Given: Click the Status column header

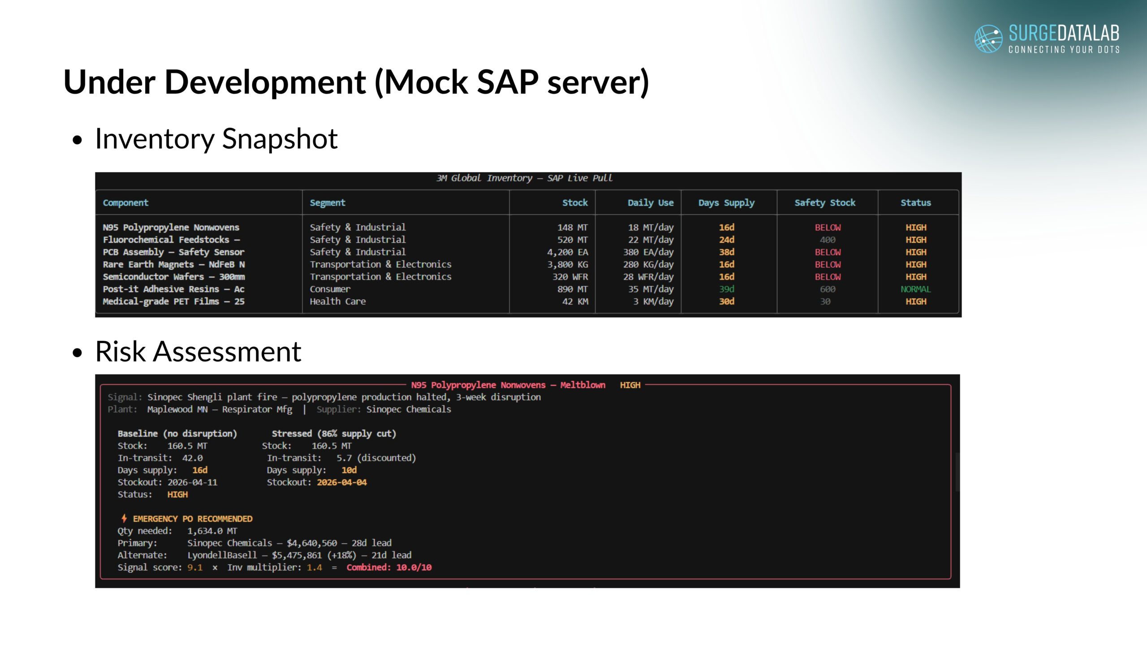Looking at the screenshot, I should click(x=915, y=203).
